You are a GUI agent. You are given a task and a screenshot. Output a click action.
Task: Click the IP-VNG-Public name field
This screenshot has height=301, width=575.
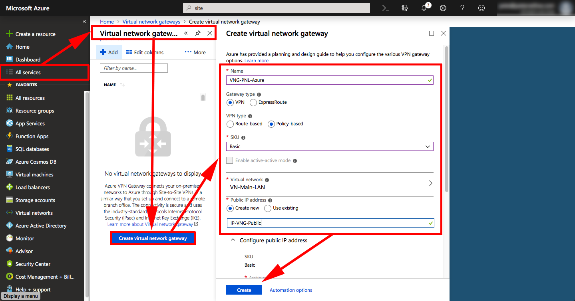[330, 223]
